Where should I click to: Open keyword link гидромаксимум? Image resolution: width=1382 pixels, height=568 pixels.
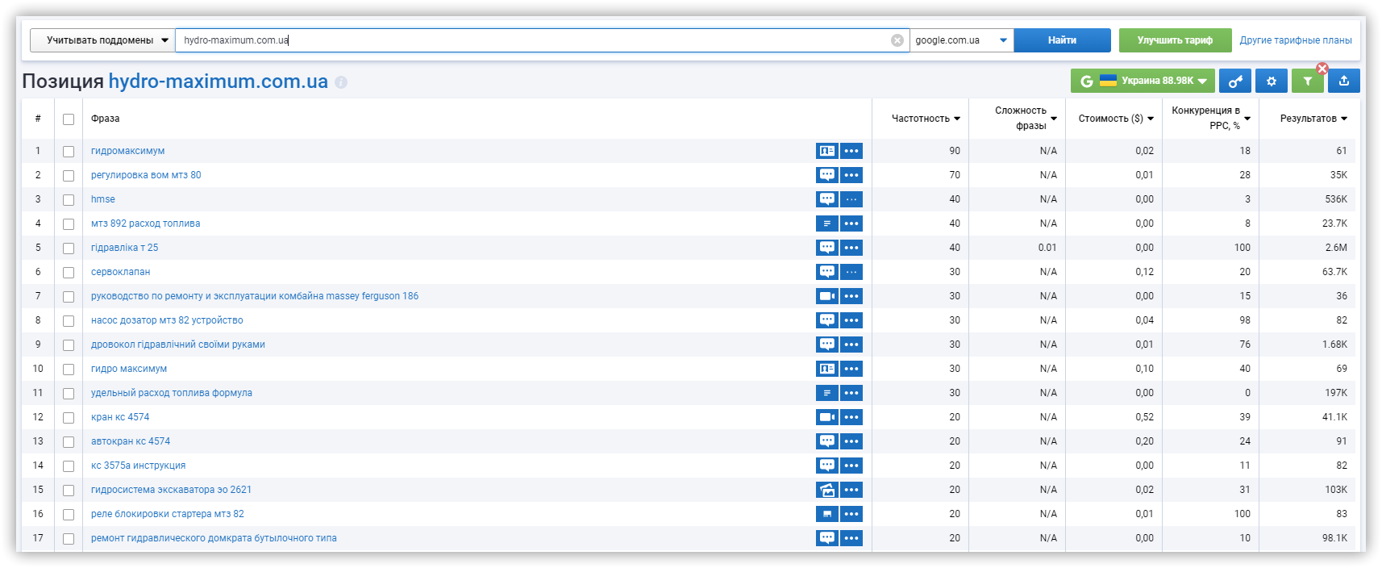(127, 151)
